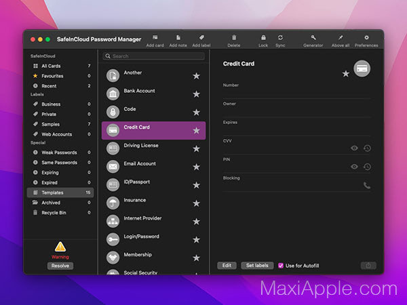Select the Driving License template row
407x305 pixels.
click(154, 148)
